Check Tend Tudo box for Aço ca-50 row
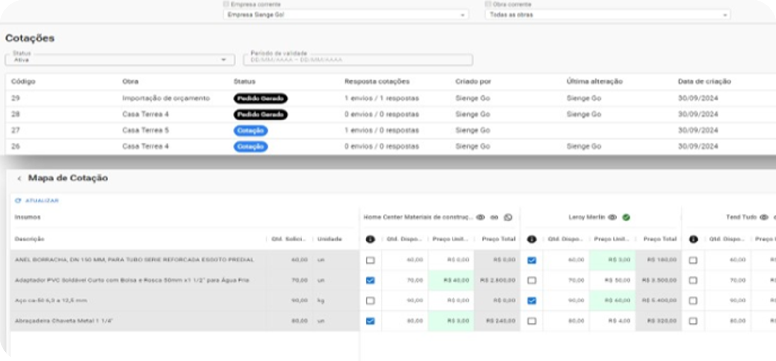The height and width of the screenshot is (361, 776). pos(693,301)
